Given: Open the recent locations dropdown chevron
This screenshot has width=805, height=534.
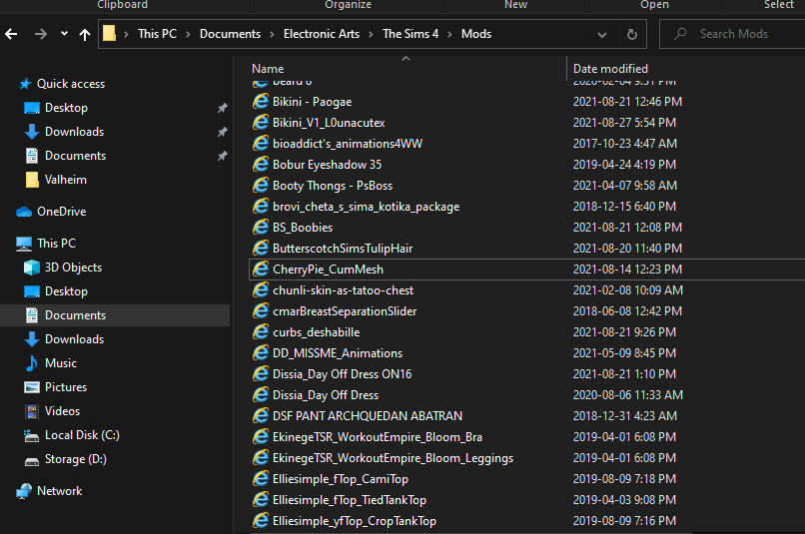Looking at the screenshot, I should coord(64,34).
